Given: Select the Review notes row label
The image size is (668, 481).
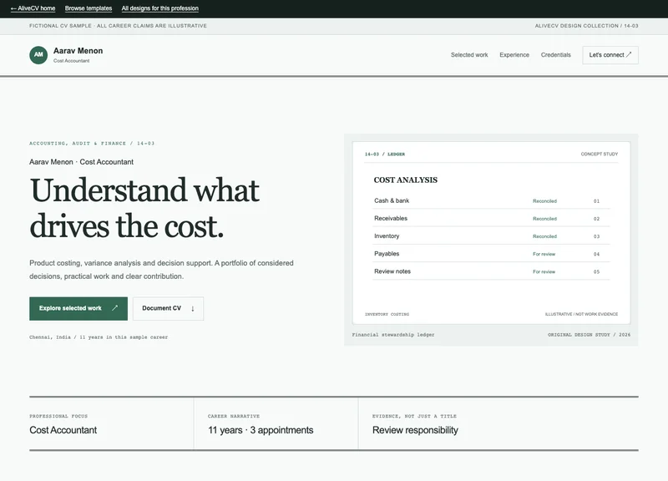Looking at the screenshot, I should pos(392,271).
